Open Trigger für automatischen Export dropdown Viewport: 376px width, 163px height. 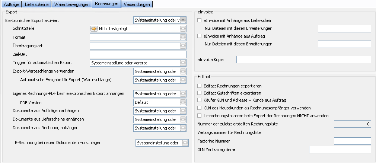[183, 63]
